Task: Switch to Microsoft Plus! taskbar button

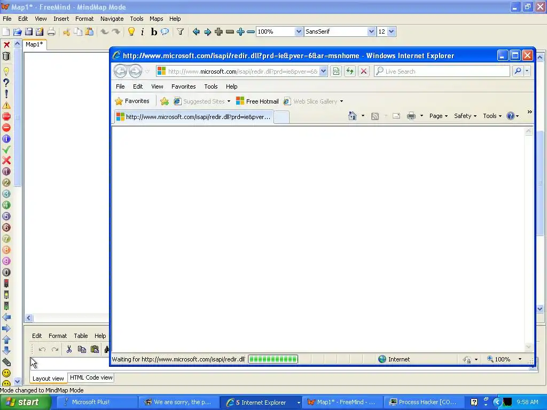Action: click(x=97, y=403)
